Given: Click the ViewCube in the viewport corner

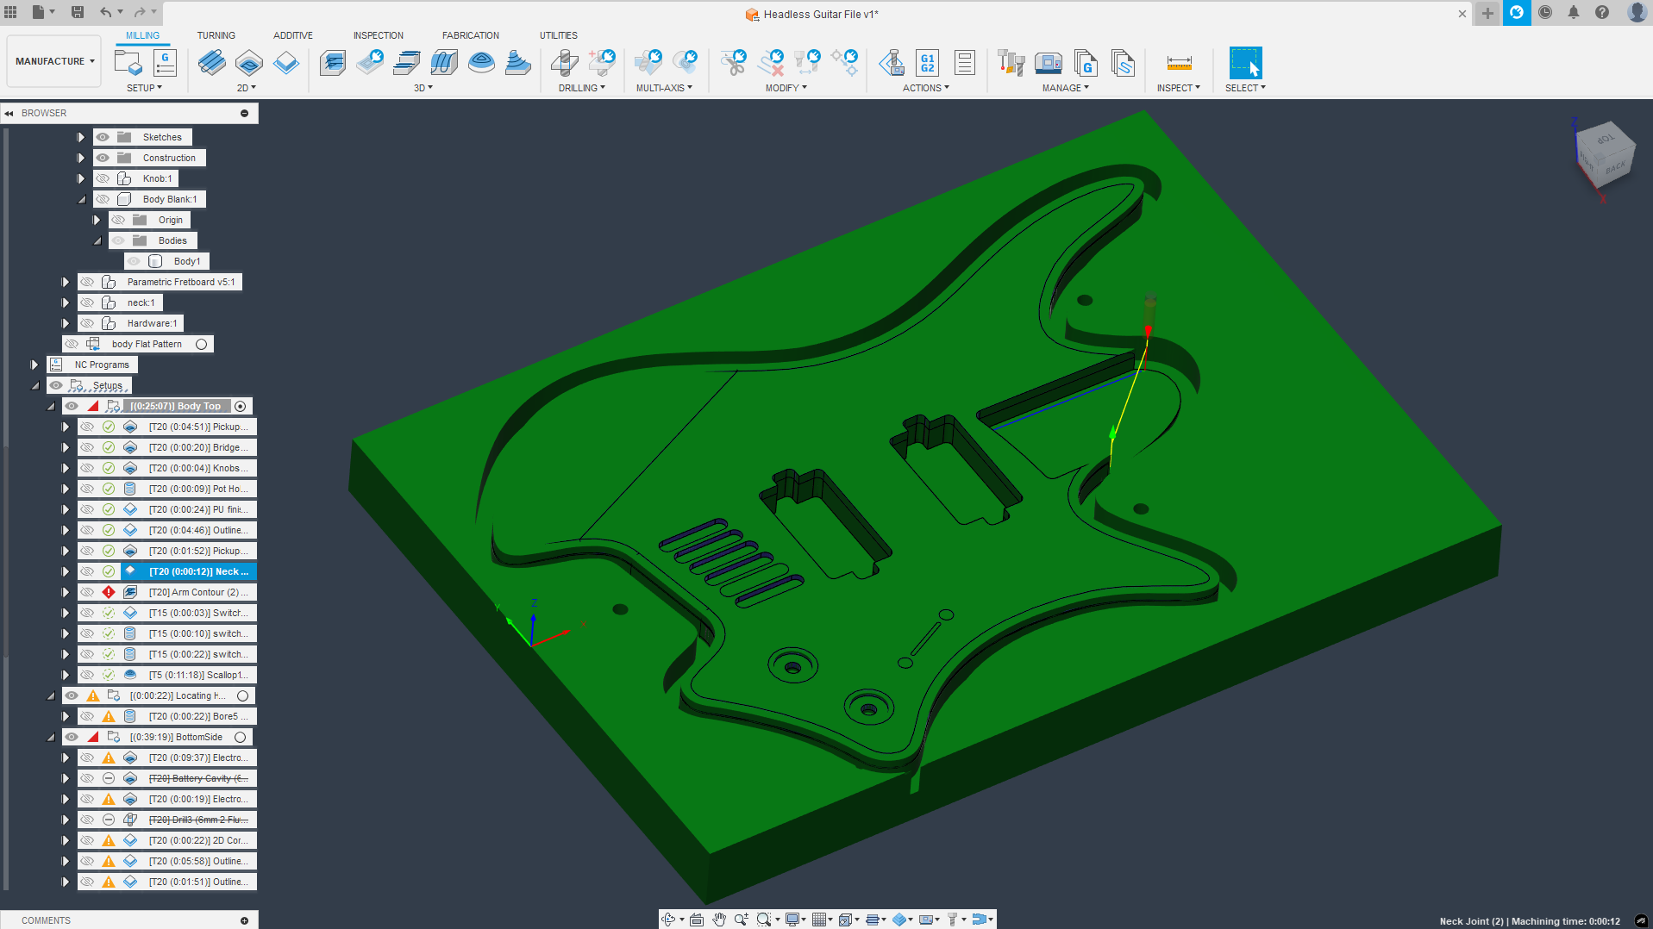Looking at the screenshot, I should point(1605,155).
